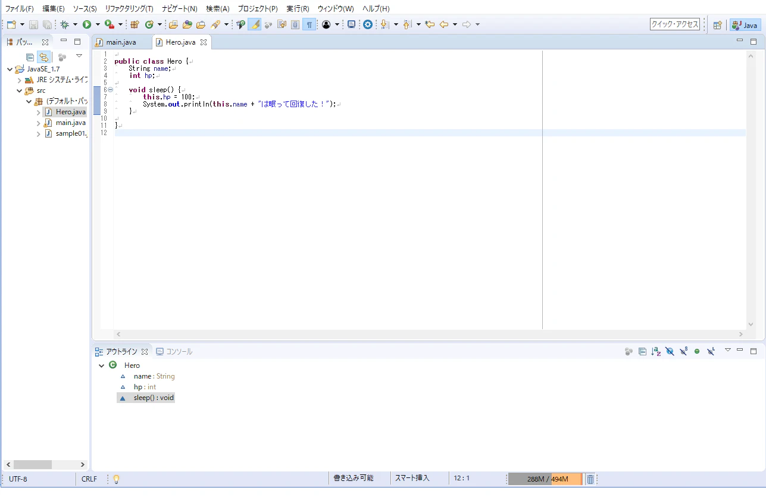Click the Debug bug icon in toolbar
Screen dimensions: 766x503
coord(64,24)
